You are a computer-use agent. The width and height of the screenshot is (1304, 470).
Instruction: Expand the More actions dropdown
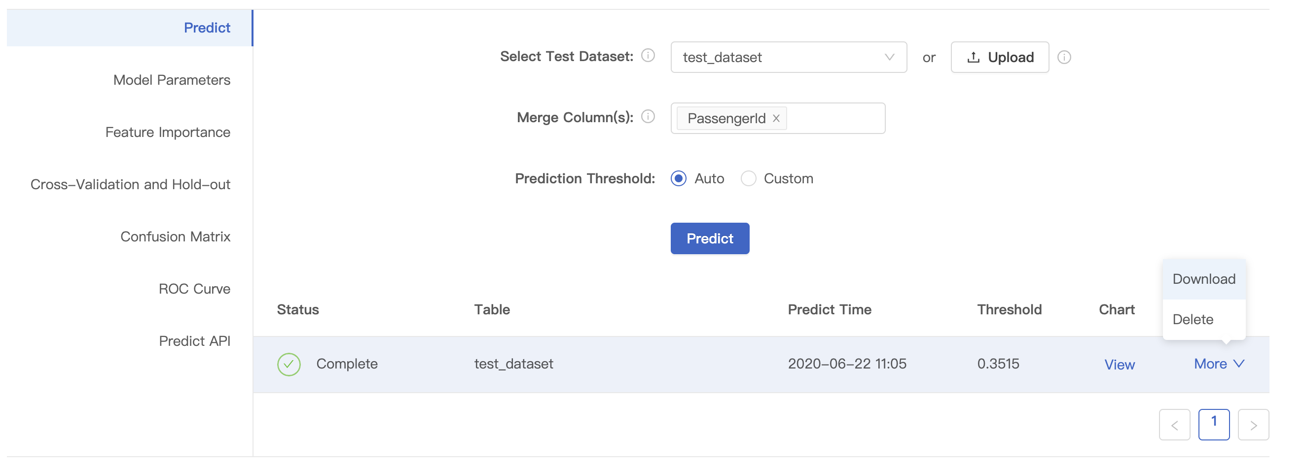click(1219, 364)
